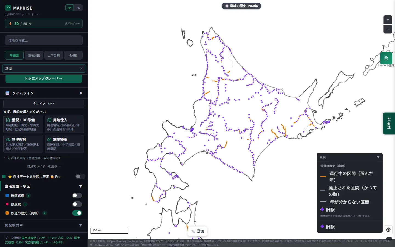Click the 全レイヤーOFF button
This screenshot has width=395, height=247.
pyautogui.click(x=44, y=104)
